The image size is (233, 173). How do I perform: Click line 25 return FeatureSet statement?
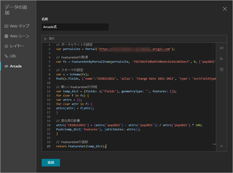tap(81, 146)
